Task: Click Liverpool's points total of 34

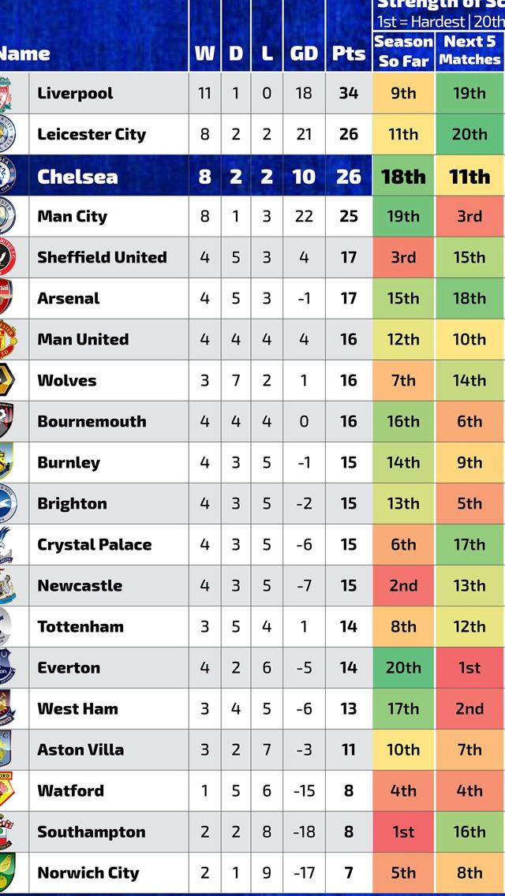Action: [x=348, y=93]
